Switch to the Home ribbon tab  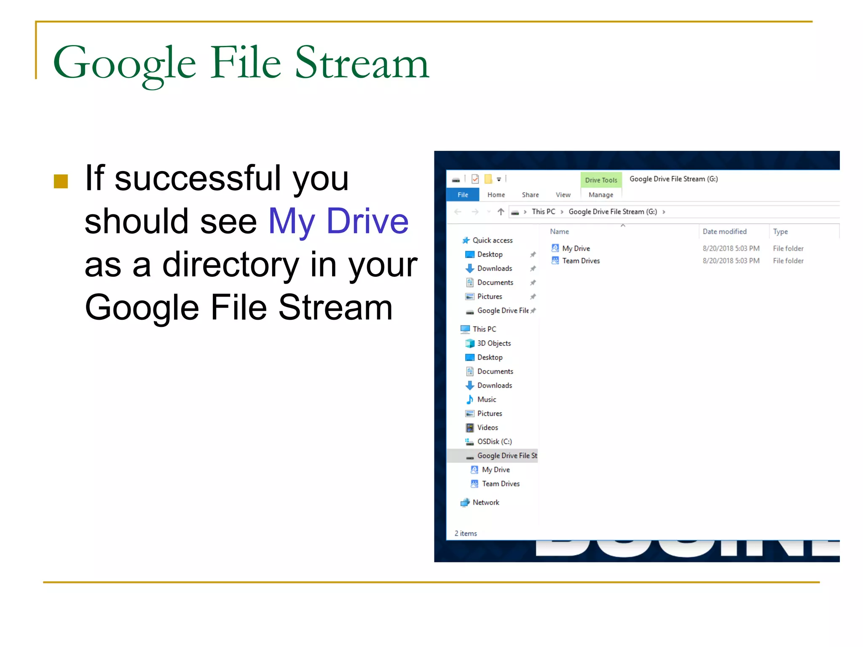click(x=496, y=195)
